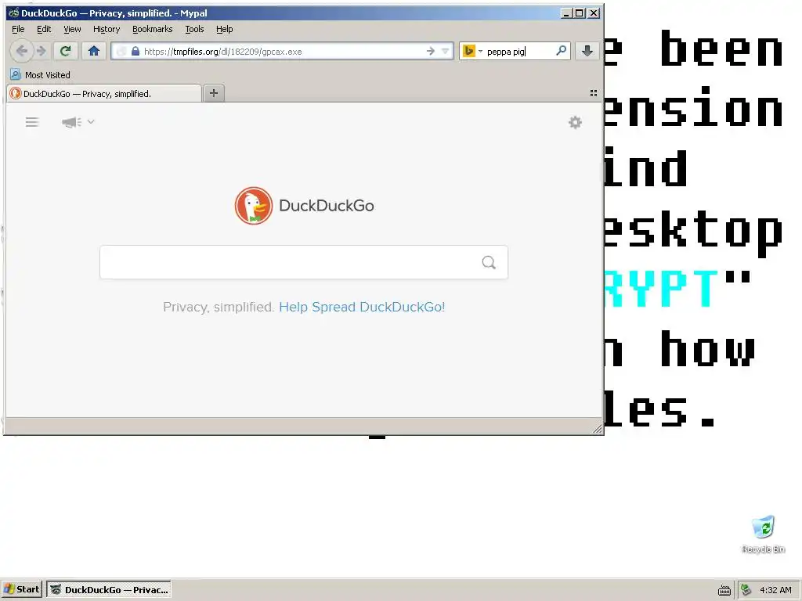Click the DuckDuckGo megaphone icon
Image resolution: width=802 pixels, height=601 pixels.
[71, 121]
